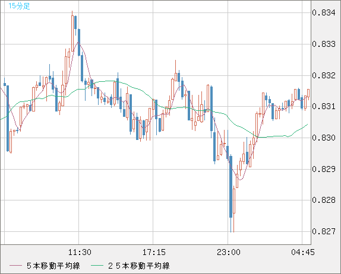Click the 0.831 price axis label
Image resolution: width=341 pixels, height=274 pixels.
point(324,106)
